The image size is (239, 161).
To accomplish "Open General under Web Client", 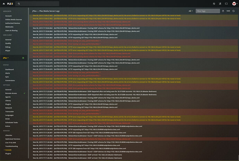I will coord(8,39).
